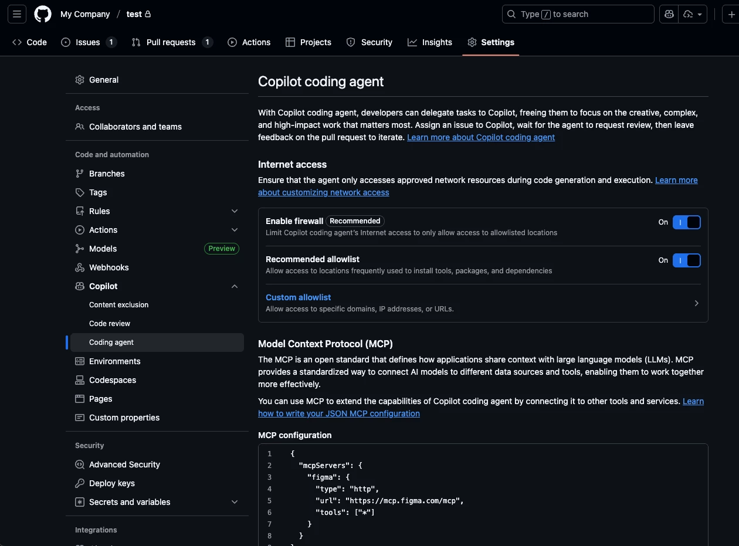Click the Advanced Security shield icon
The height and width of the screenshot is (546, 739).
[x=80, y=464]
